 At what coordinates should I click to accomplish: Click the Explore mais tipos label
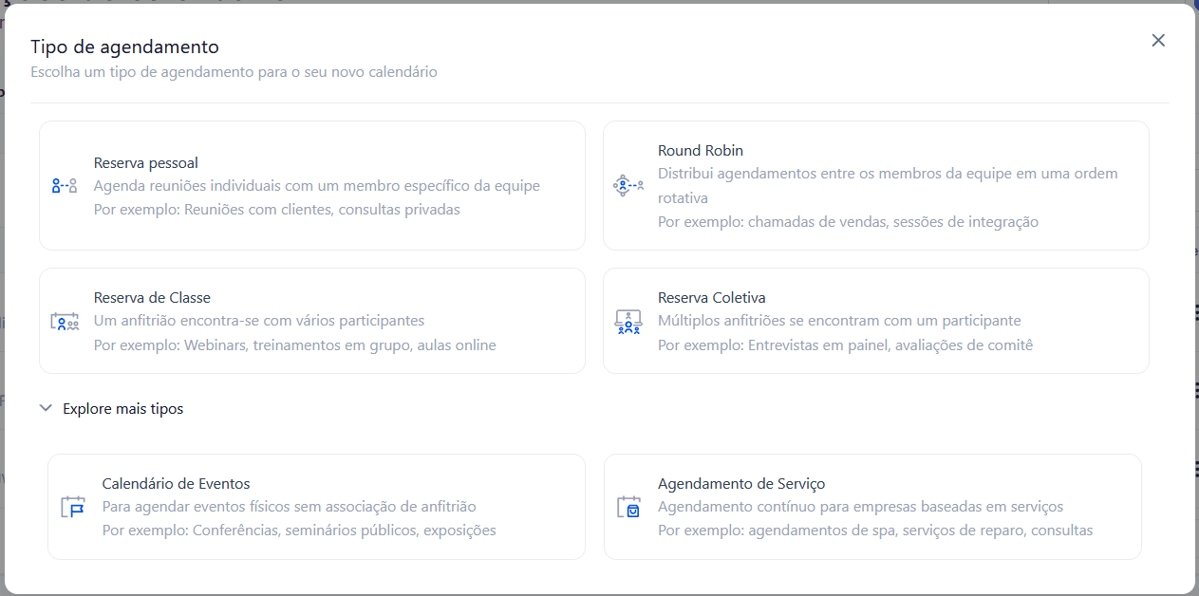(x=122, y=409)
